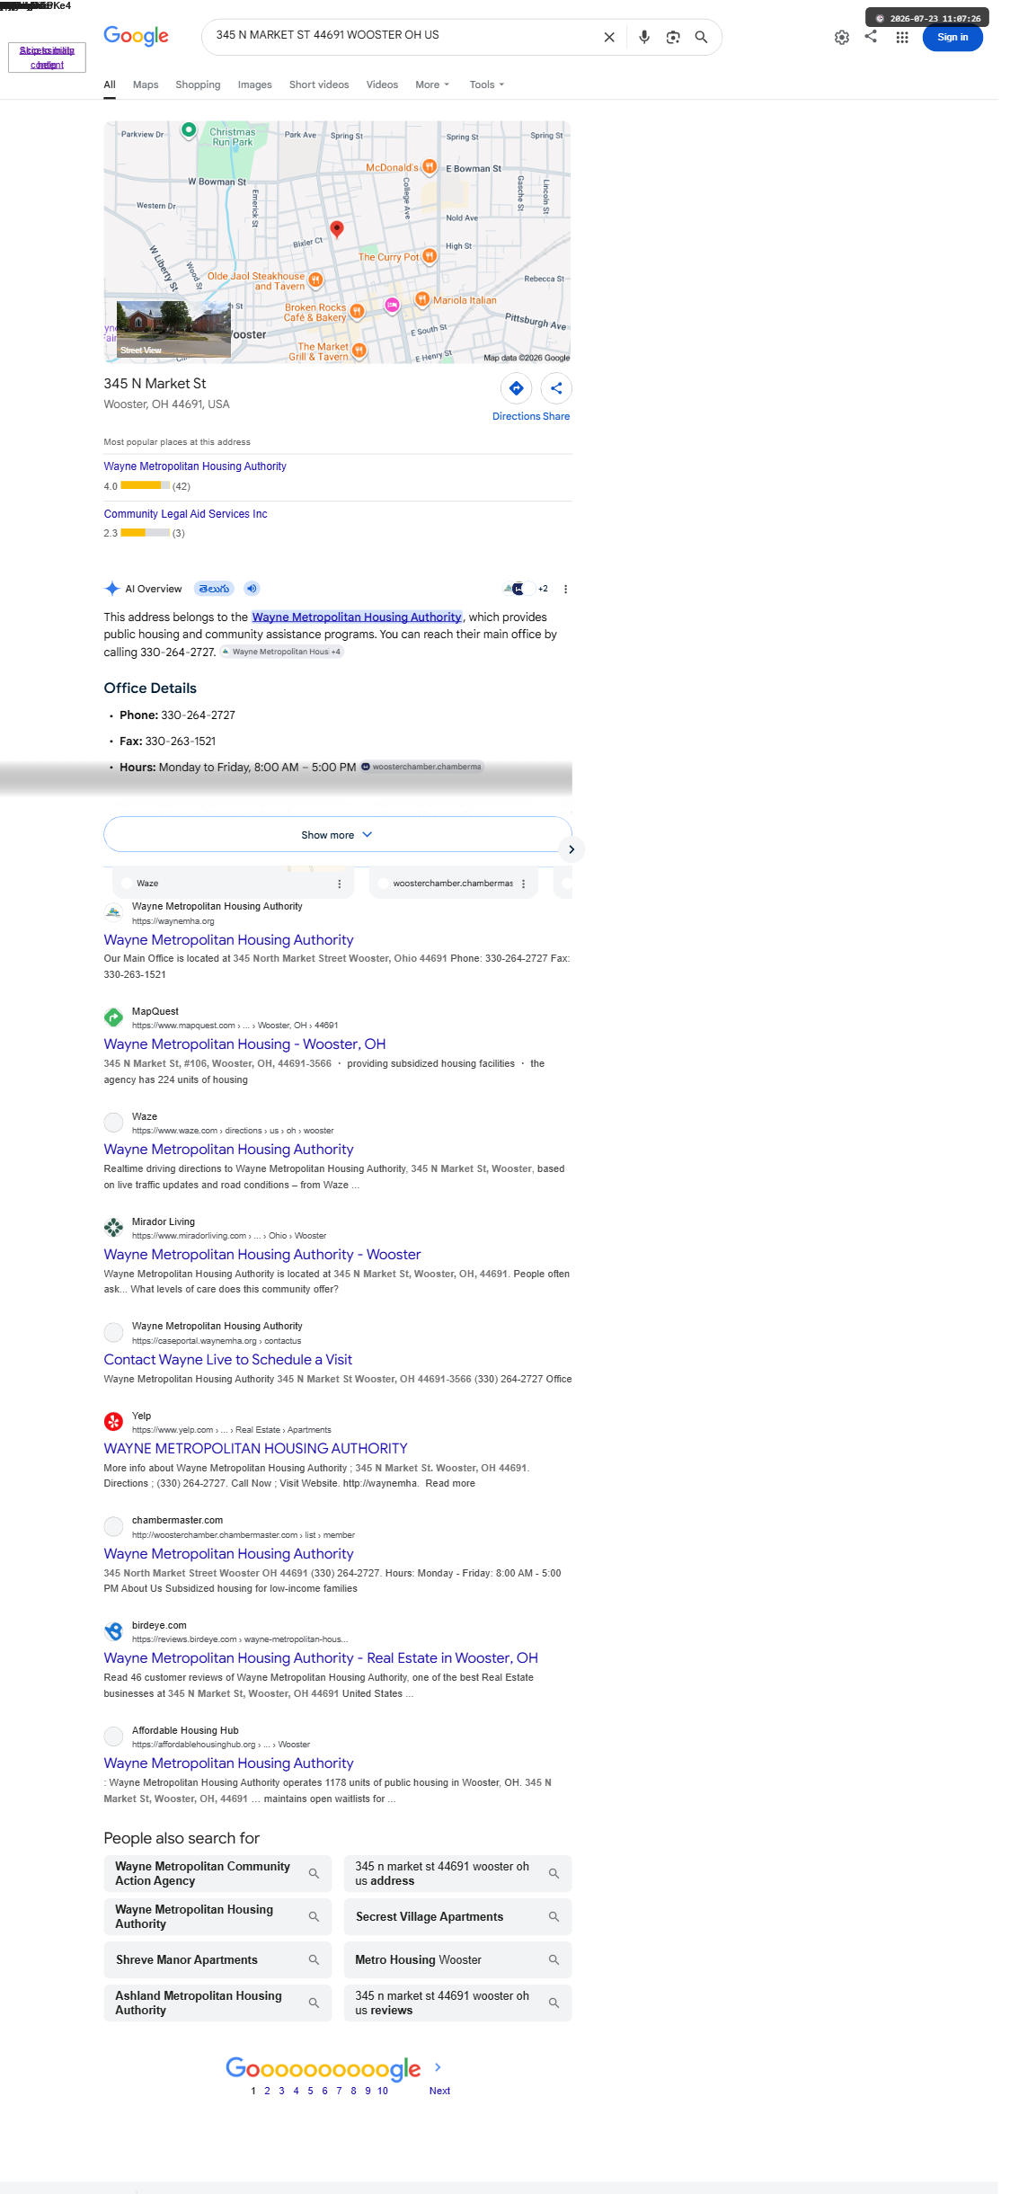This screenshot has width=1010, height=2194.
Task: Open Wayne Metropolitan Housing Authority place link
Action: [195, 466]
